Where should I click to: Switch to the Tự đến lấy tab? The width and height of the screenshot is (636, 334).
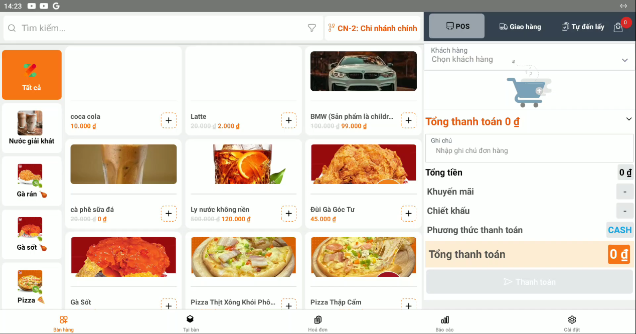(x=583, y=27)
